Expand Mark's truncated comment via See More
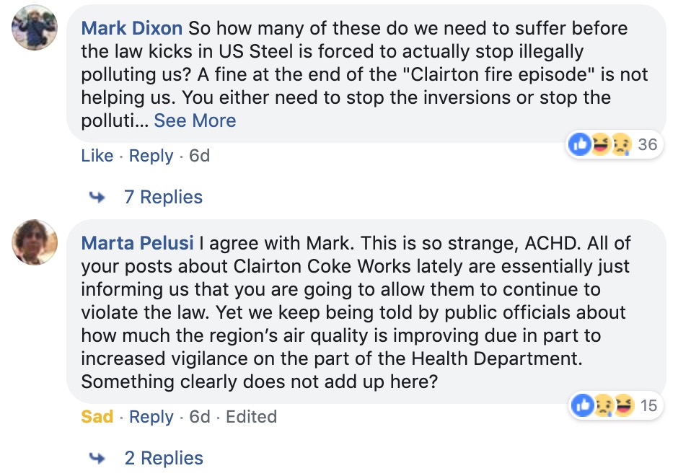The image size is (691, 476). pos(194,120)
